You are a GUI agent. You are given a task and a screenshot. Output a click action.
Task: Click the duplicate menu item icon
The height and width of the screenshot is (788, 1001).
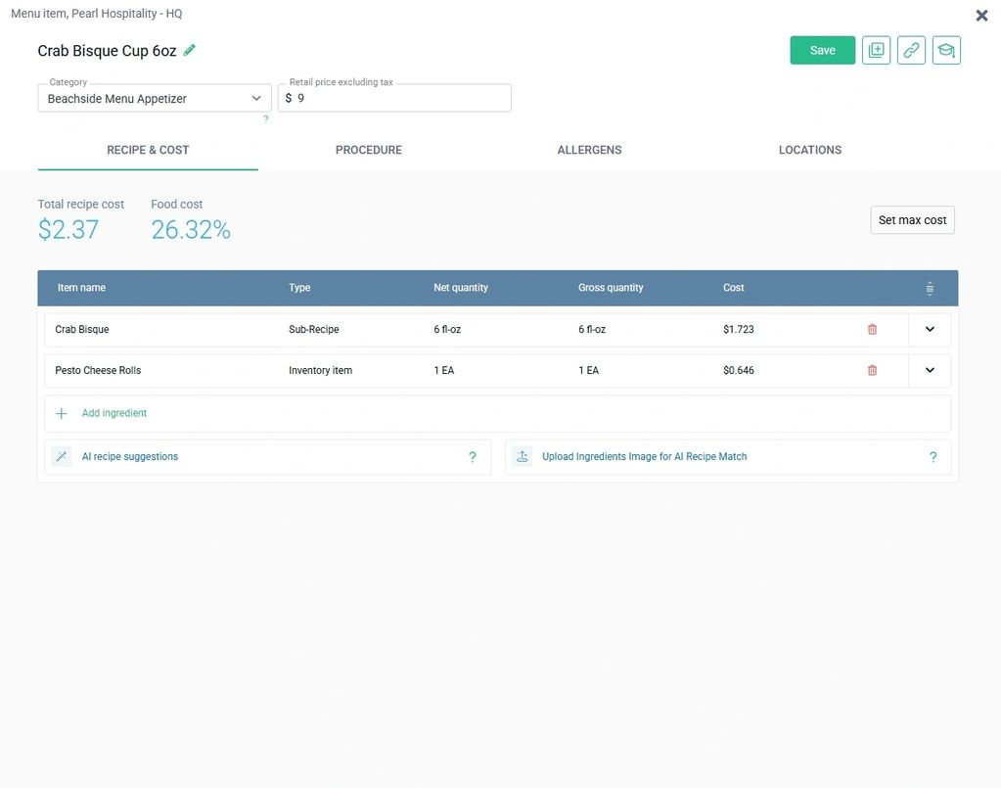[x=876, y=50]
